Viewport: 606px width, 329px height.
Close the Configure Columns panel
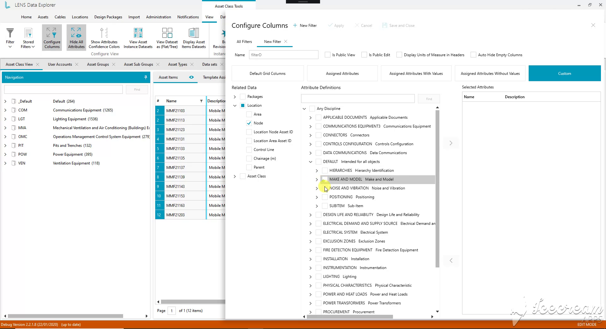593,25
